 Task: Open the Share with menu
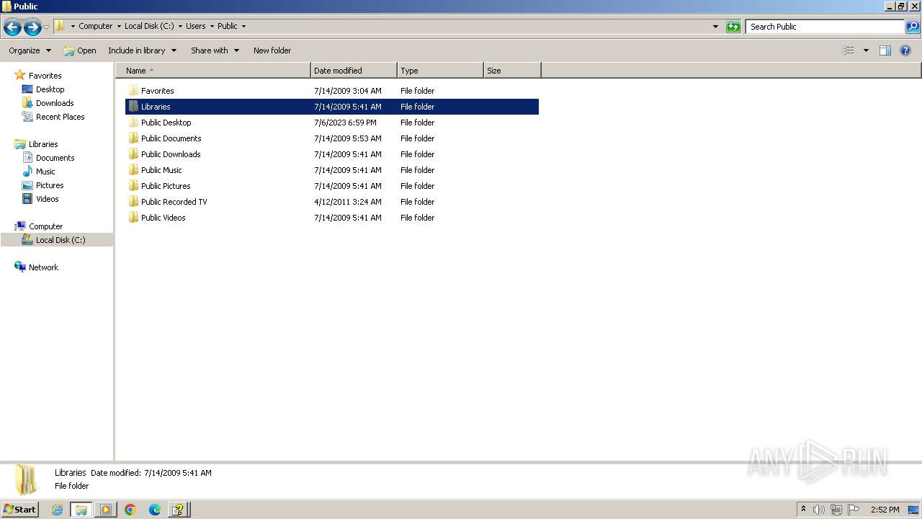[x=215, y=50]
